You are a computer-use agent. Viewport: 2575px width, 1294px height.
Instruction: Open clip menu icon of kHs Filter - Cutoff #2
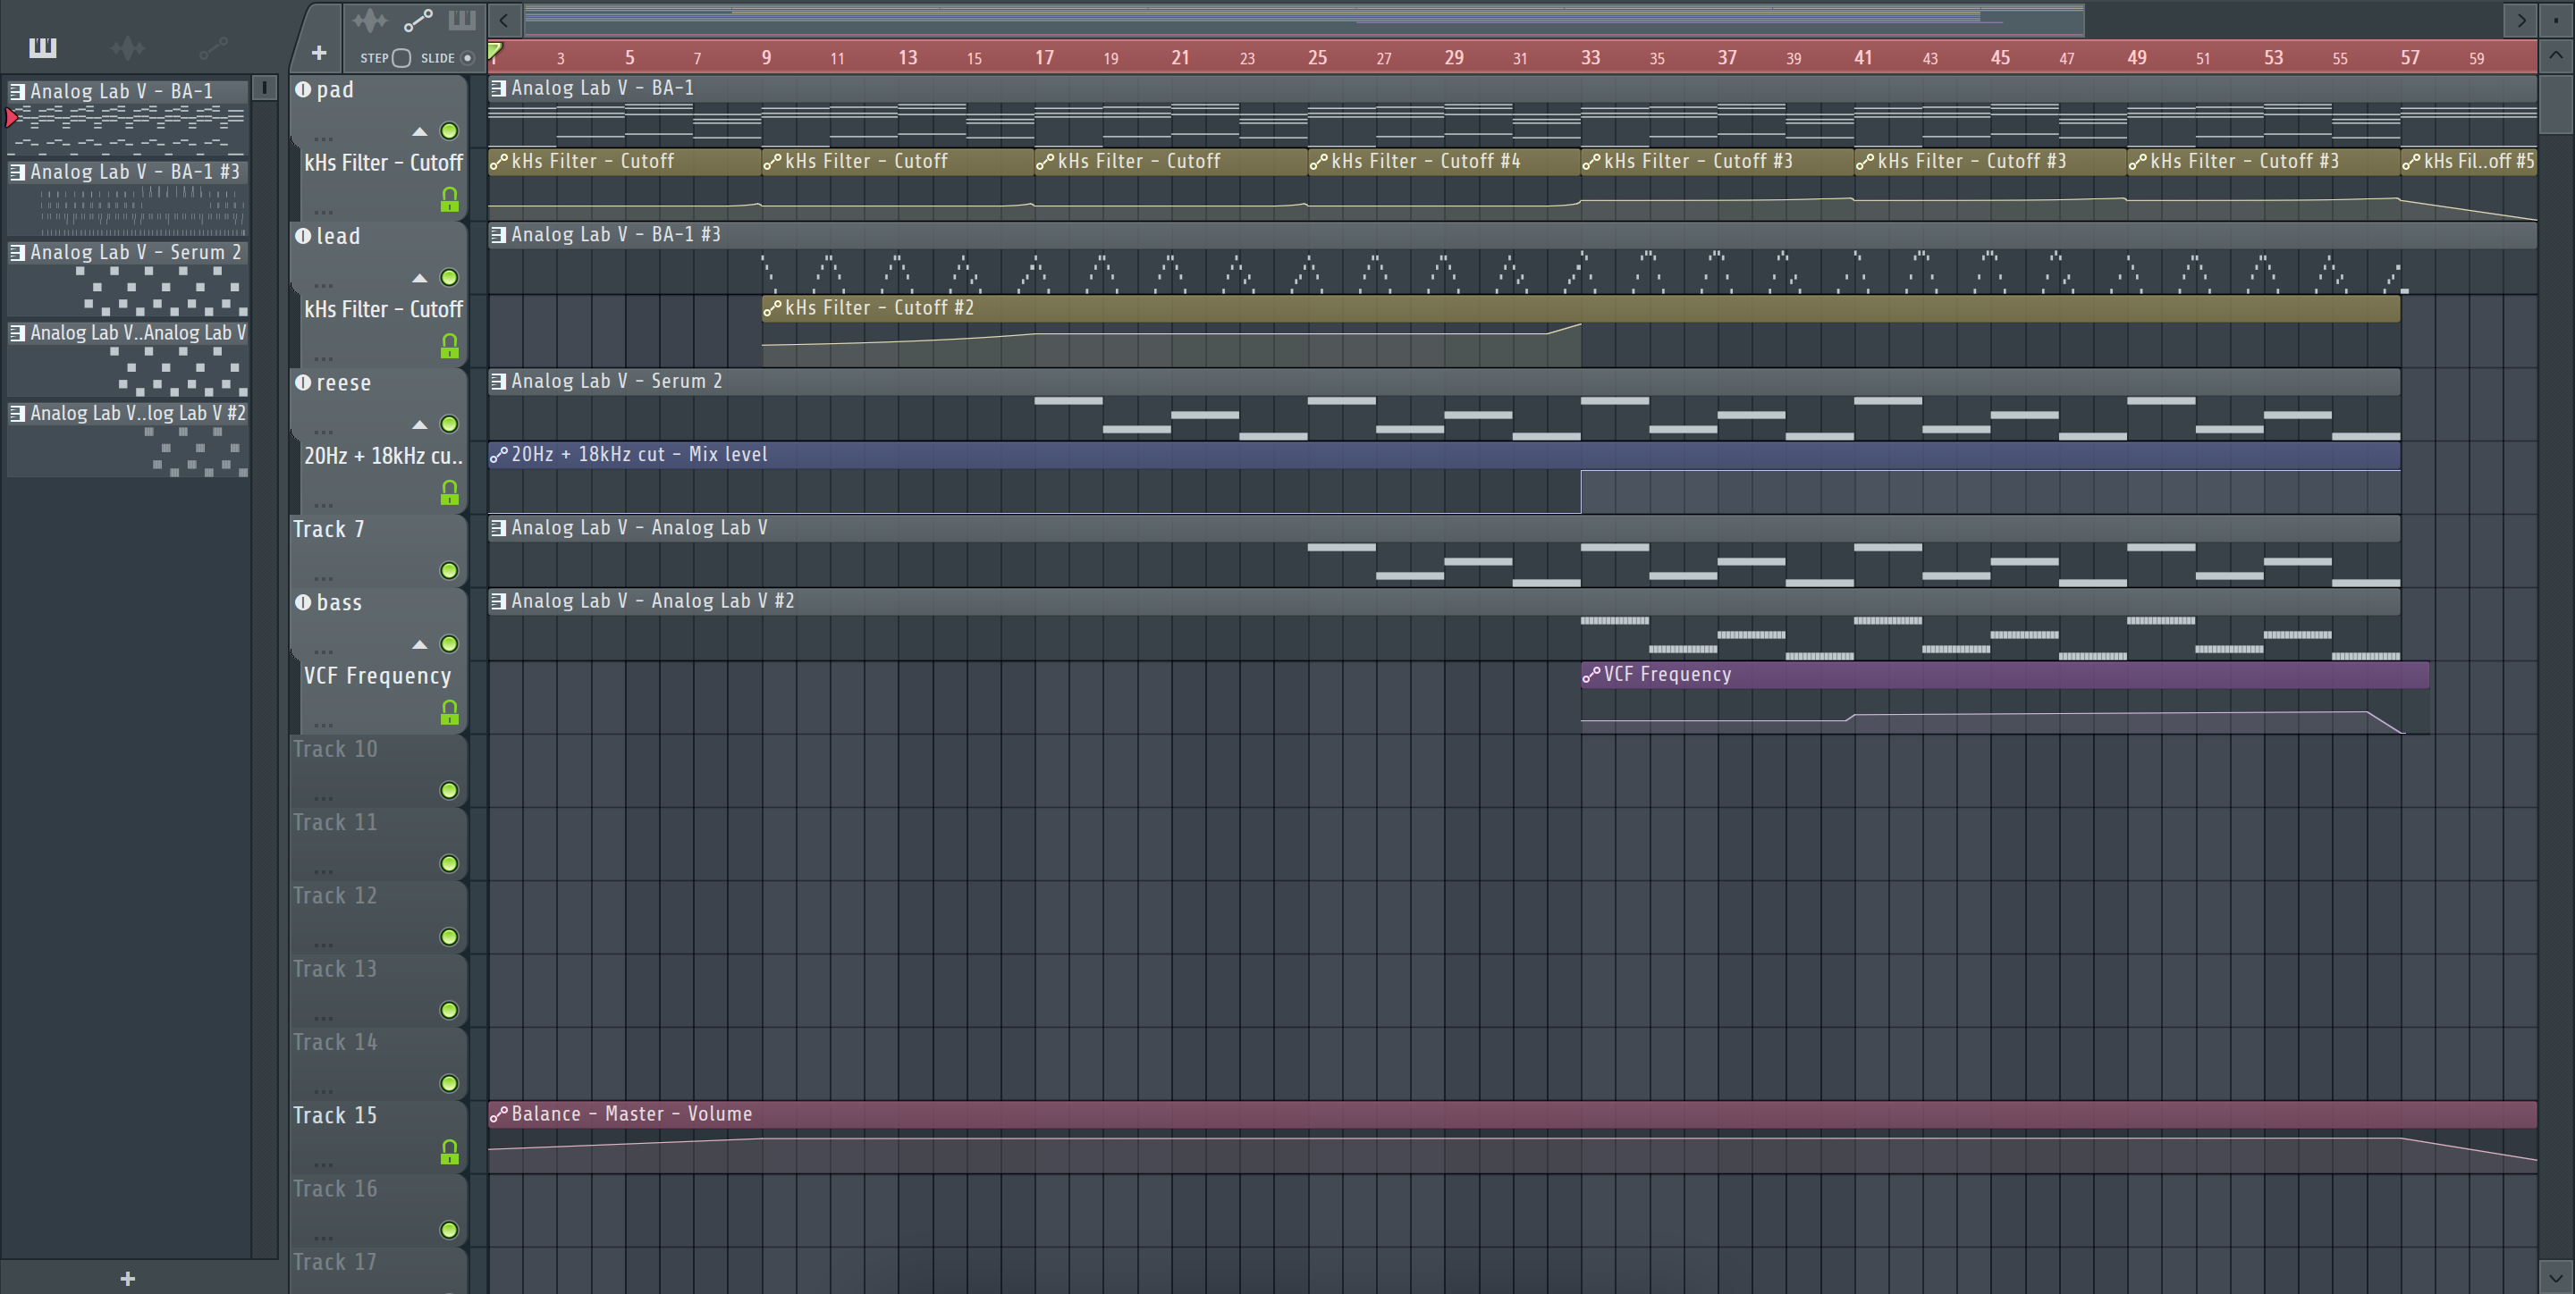point(772,309)
